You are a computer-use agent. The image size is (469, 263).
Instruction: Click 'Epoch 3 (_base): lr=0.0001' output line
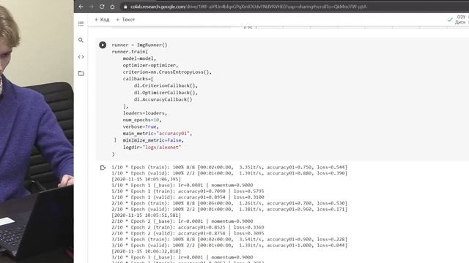click(182, 257)
